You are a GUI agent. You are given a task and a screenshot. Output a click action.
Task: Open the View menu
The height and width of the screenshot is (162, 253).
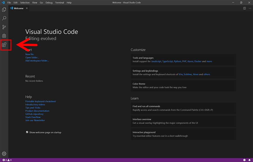[x=35, y=3]
